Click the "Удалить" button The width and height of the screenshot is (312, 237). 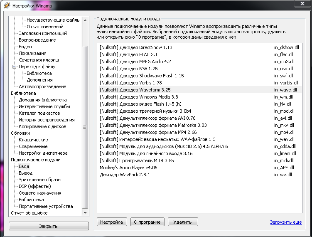183,222
